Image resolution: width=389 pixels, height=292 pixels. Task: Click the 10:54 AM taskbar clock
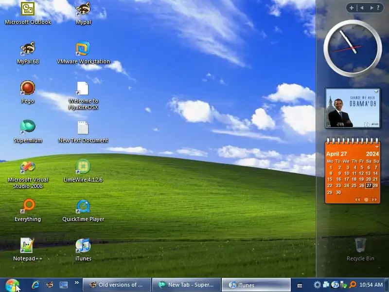click(x=371, y=285)
